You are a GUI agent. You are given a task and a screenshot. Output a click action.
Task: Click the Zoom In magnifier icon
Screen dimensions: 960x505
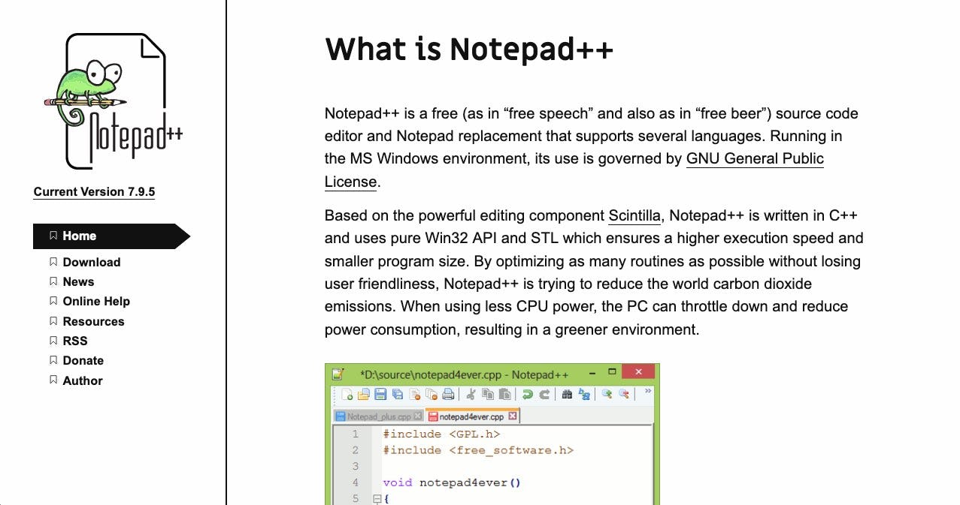pos(608,395)
